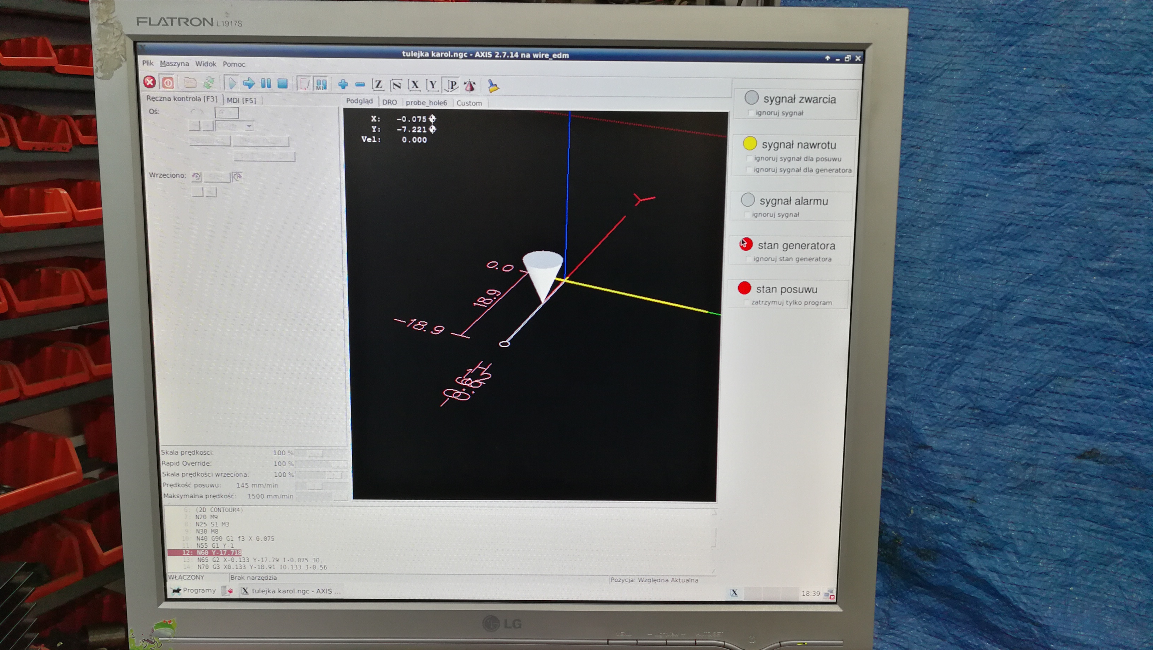Open a G-code file with folder icon
The height and width of the screenshot is (650, 1153).
click(190, 83)
